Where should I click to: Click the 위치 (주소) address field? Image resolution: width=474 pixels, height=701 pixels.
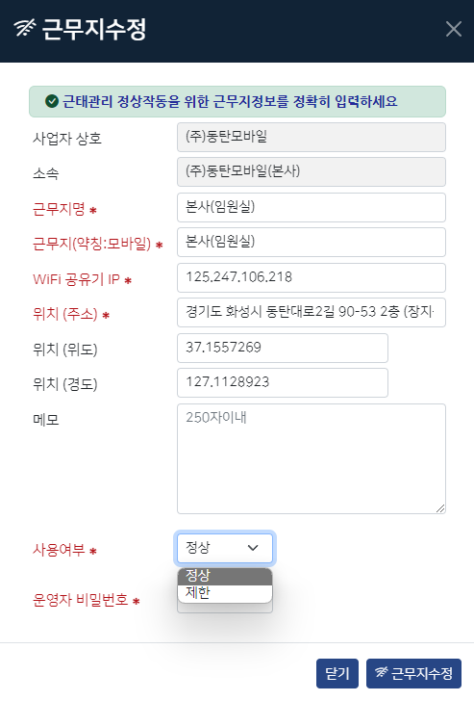pyautogui.click(x=312, y=313)
